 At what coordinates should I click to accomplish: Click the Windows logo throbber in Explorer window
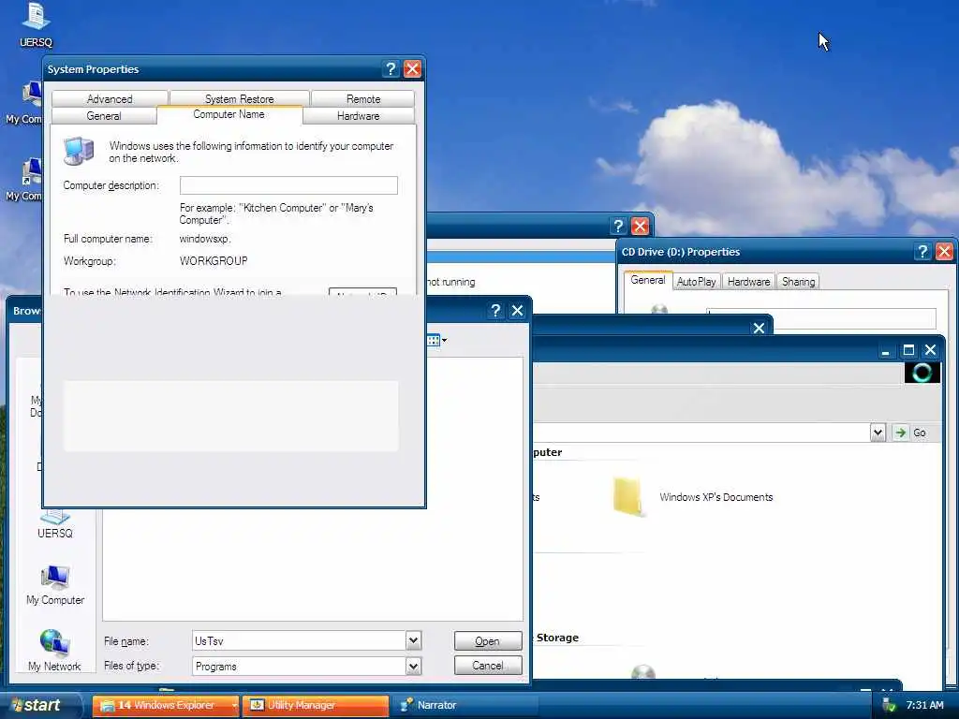(922, 373)
